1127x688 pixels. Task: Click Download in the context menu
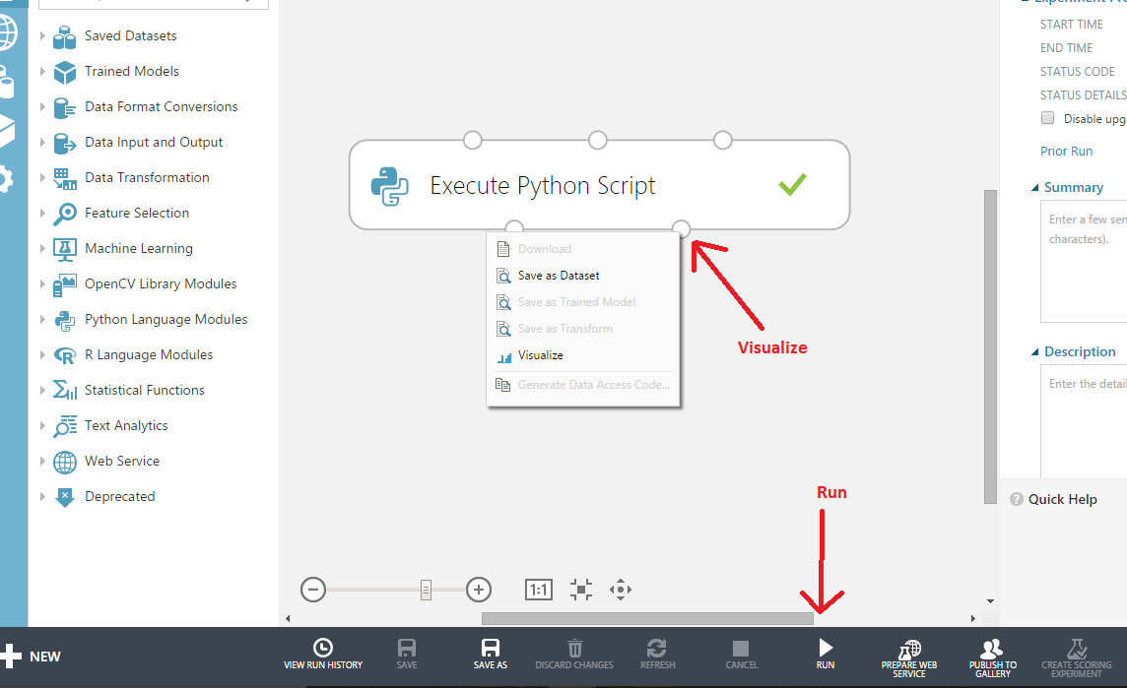coord(583,249)
